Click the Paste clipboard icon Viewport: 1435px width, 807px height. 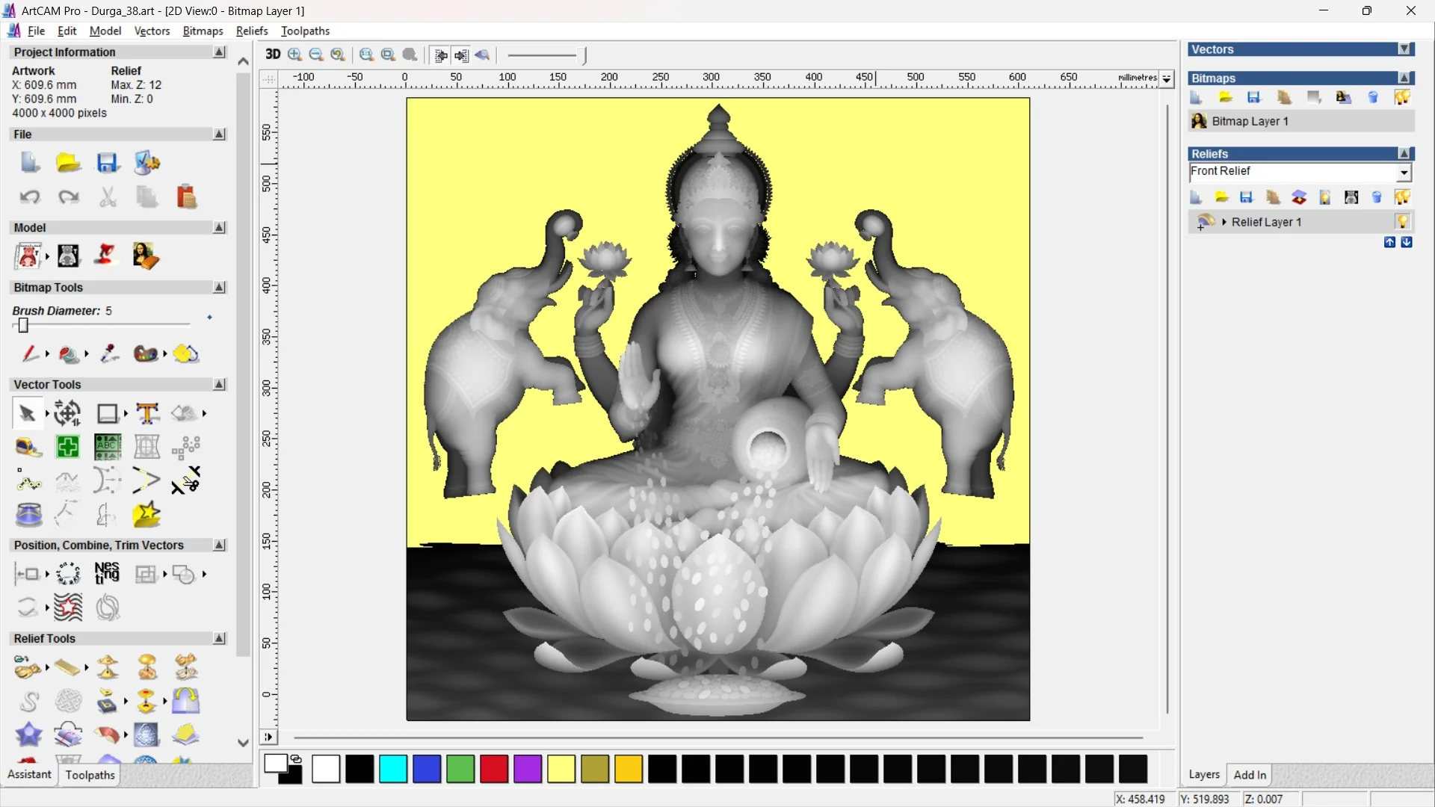[186, 197]
